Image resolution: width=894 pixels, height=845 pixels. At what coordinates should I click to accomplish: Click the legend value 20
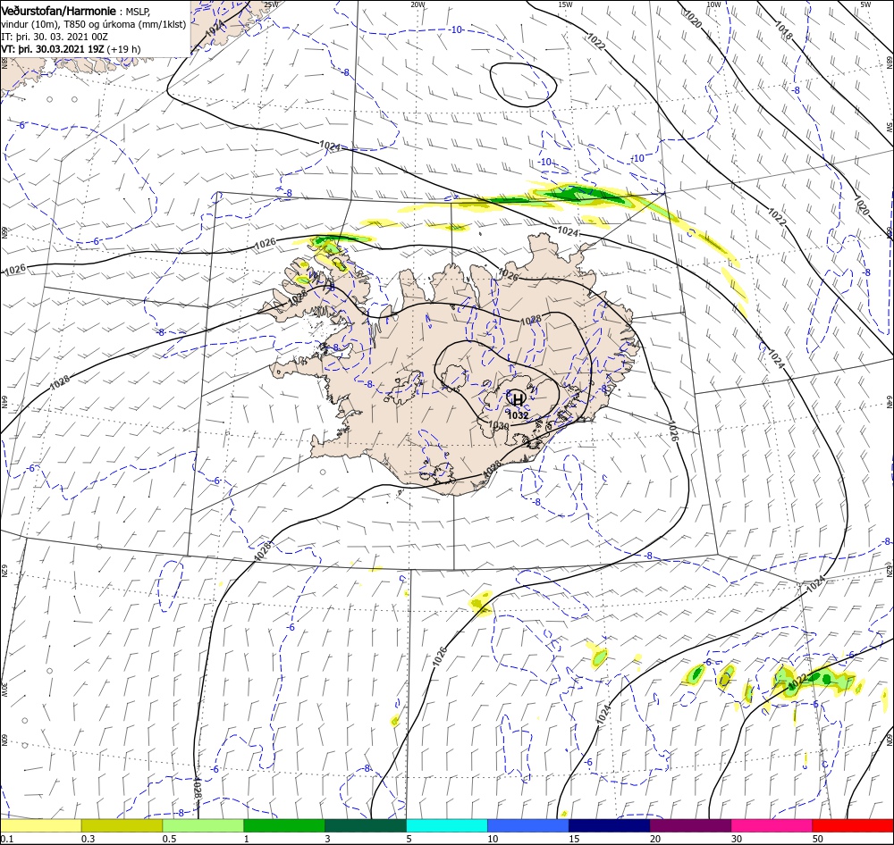[x=655, y=838]
